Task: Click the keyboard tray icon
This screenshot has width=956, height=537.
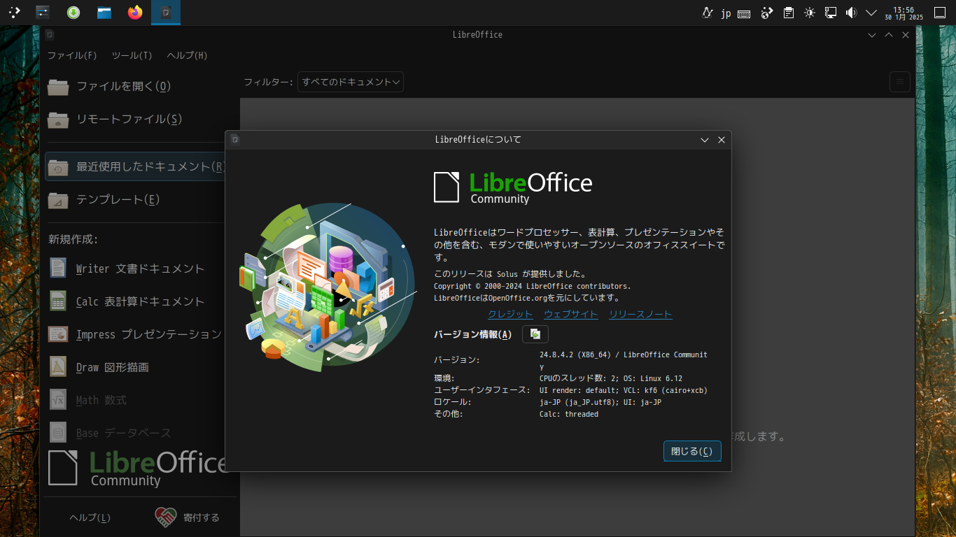Action: tap(745, 13)
